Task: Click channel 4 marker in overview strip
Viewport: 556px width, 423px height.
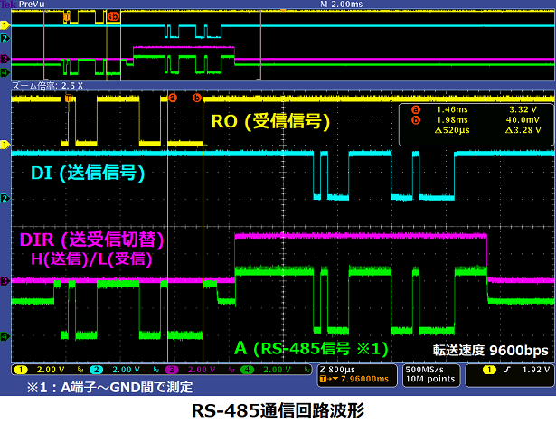Action: click(x=5, y=72)
